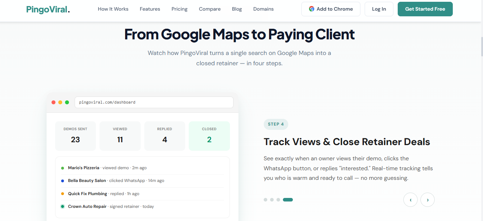
Task: Click the Replied 4 stat card
Action: [165, 136]
